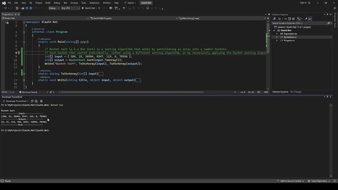The width and height of the screenshot is (338, 190).
Task: Click line 9 int[] input declaration
Action: click(x=88, y=56)
